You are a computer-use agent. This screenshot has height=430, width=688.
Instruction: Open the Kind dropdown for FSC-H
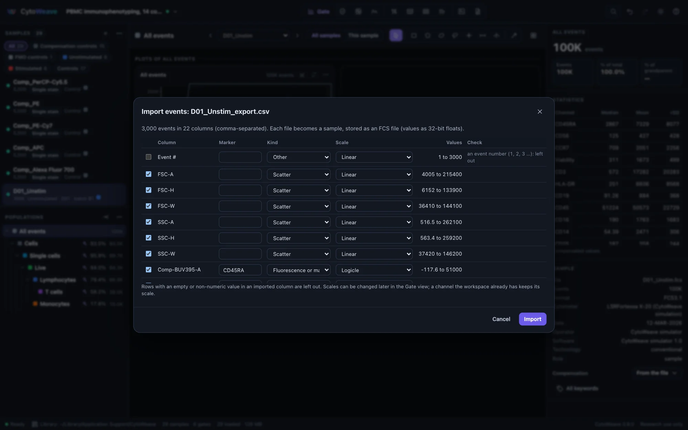(x=299, y=190)
